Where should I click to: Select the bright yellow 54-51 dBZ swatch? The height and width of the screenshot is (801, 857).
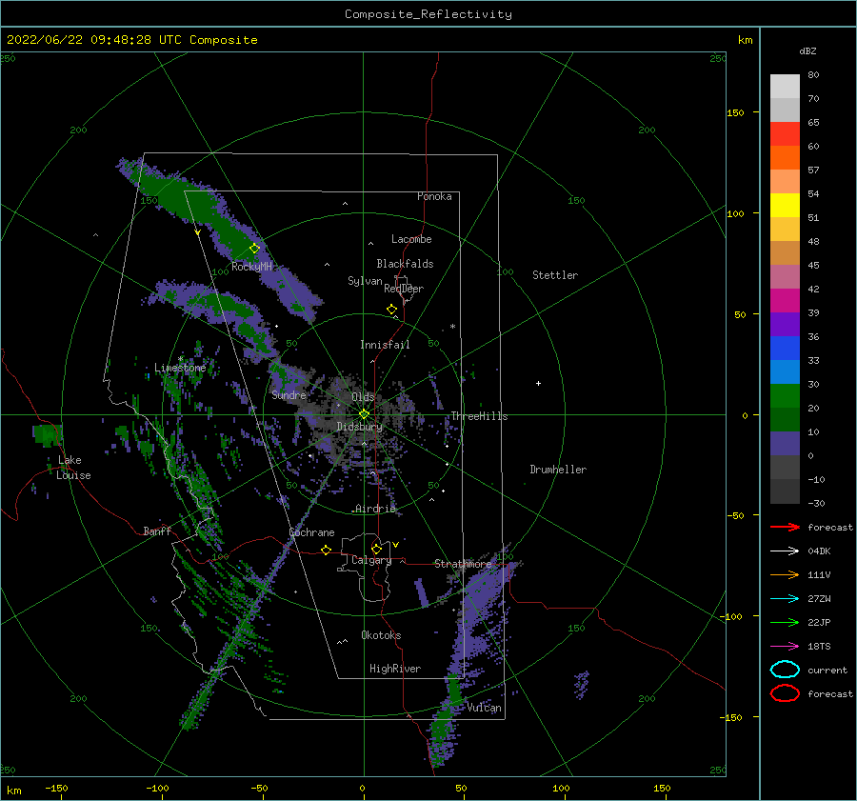785,206
